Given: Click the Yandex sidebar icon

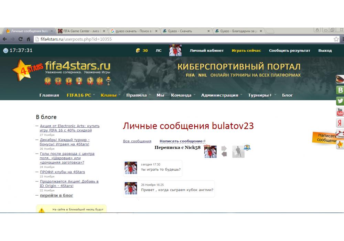Looking at the screenshot, I should click(x=340, y=123).
